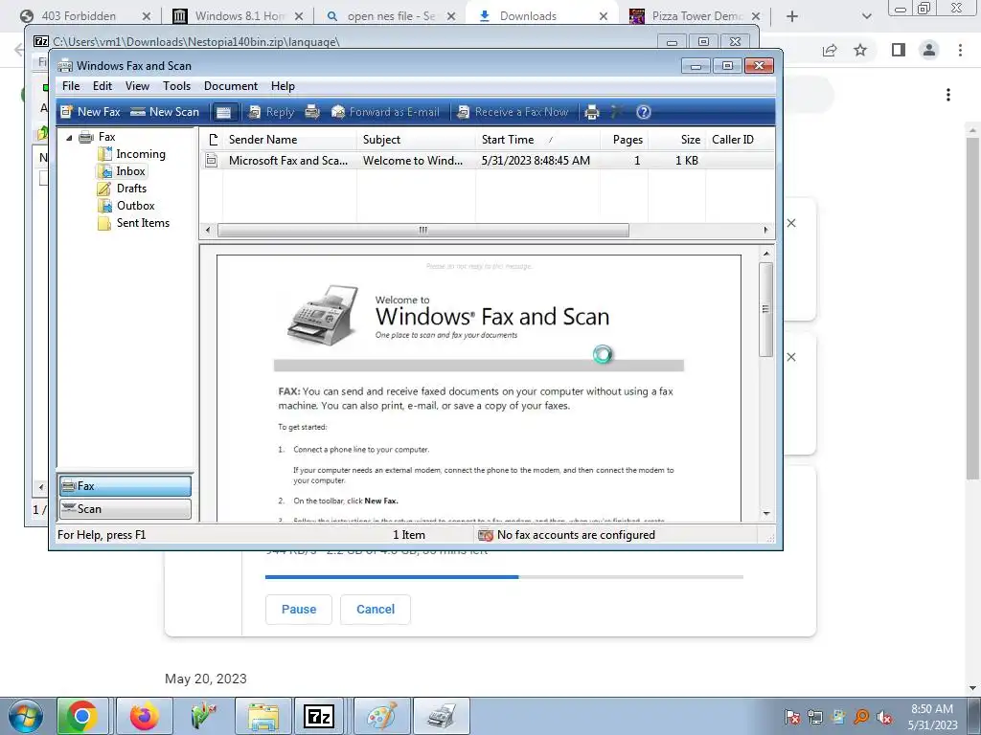Sort by the Start Time column
Image resolution: width=981 pixels, height=735 pixels.
tap(537, 140)
